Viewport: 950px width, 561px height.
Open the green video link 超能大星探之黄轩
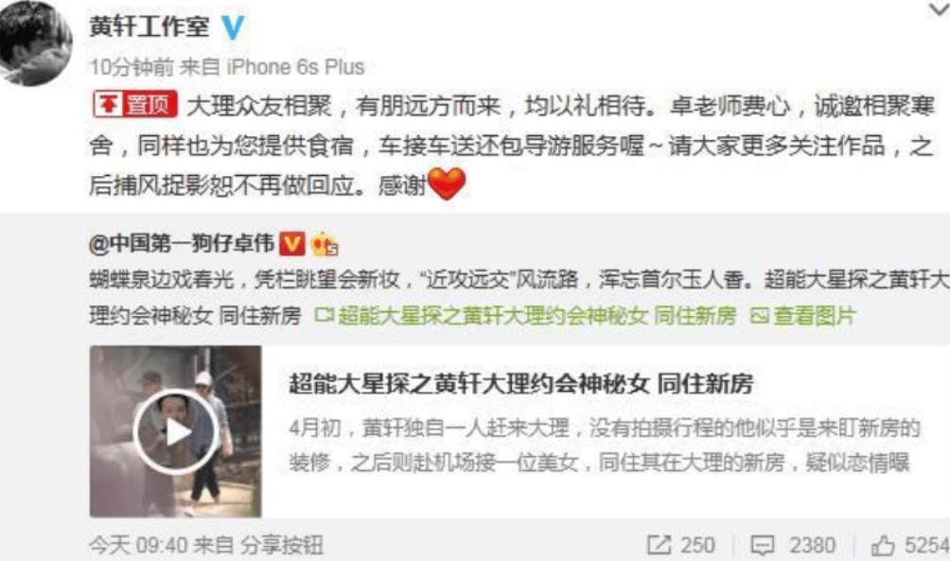point(525,315)
